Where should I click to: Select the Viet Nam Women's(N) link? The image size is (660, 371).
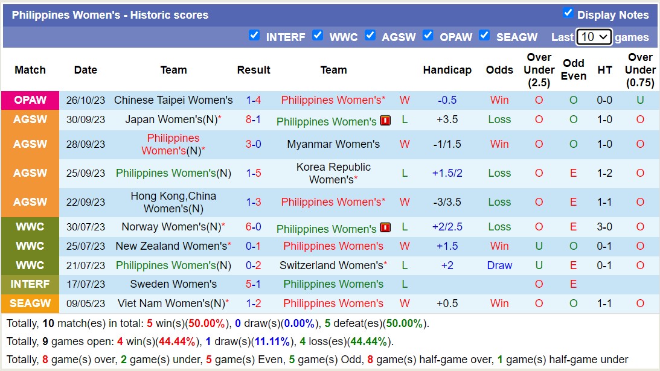pyautogui.click(x=173, y=303)
